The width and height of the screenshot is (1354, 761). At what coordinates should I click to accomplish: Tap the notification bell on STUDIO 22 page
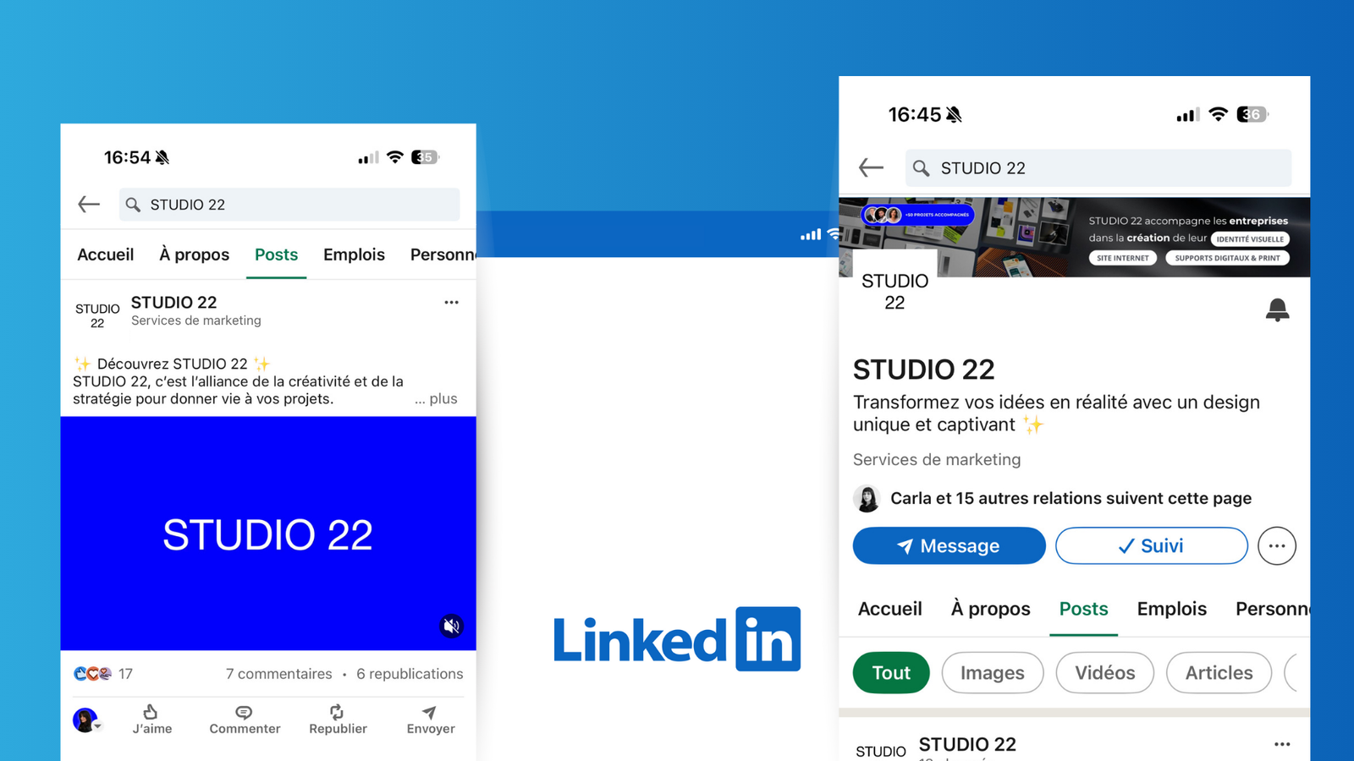1277,309
